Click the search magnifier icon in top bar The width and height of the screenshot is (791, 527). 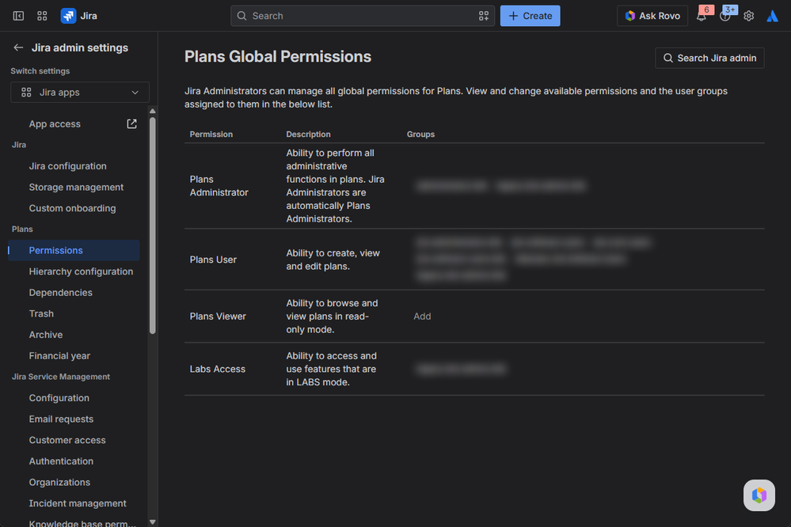pos(241,16)
